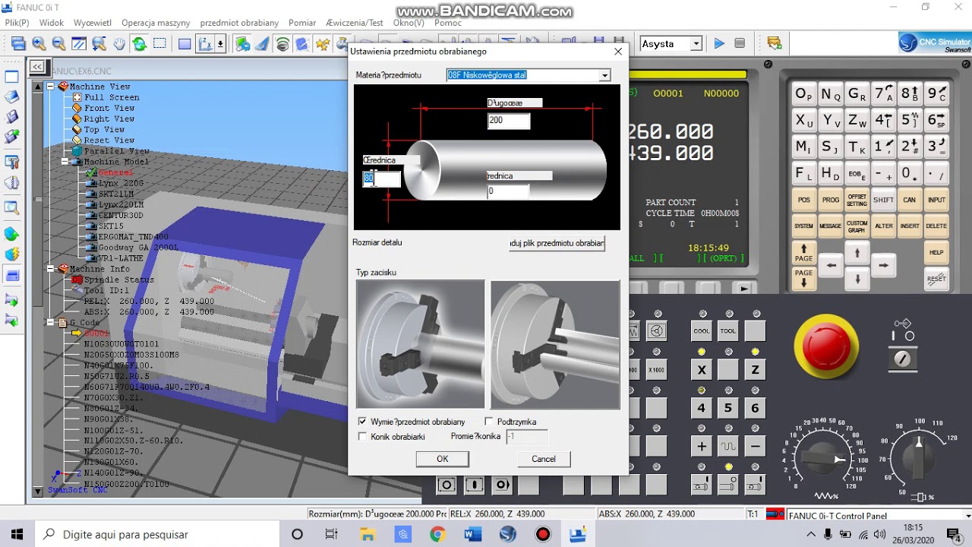Click the green rotate view icon
972x547 pixels.
[x=140, y=44]
